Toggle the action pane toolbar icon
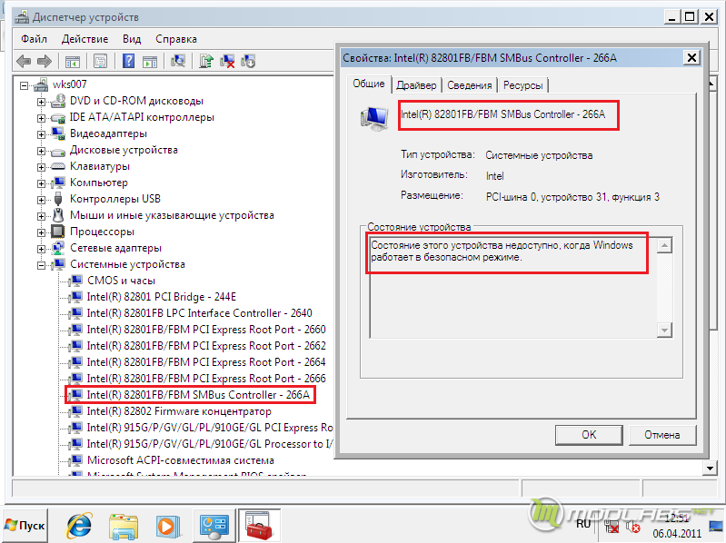This screenshot has height=543, width=726. (x=150, y=61)
